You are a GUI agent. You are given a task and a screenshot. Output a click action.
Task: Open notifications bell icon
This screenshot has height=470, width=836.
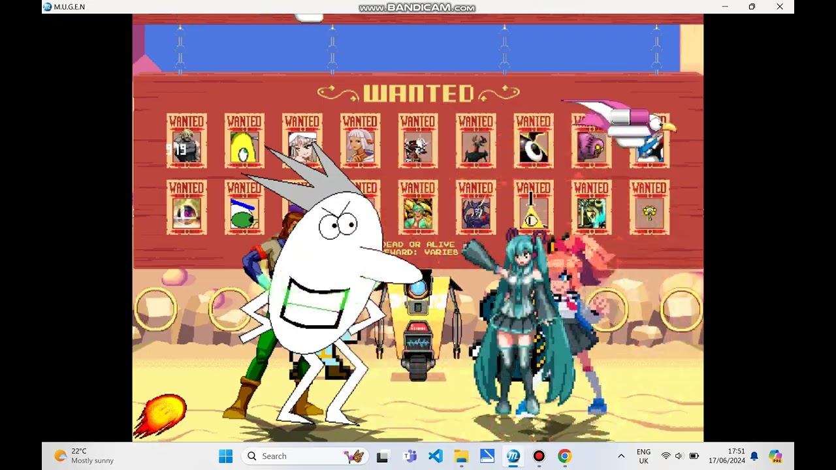click(754, 456)
